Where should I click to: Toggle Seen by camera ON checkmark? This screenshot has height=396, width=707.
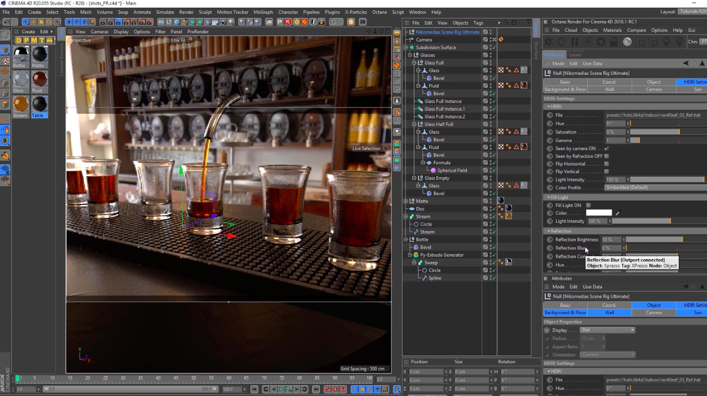pyautogui.click(x=606, y=149)
